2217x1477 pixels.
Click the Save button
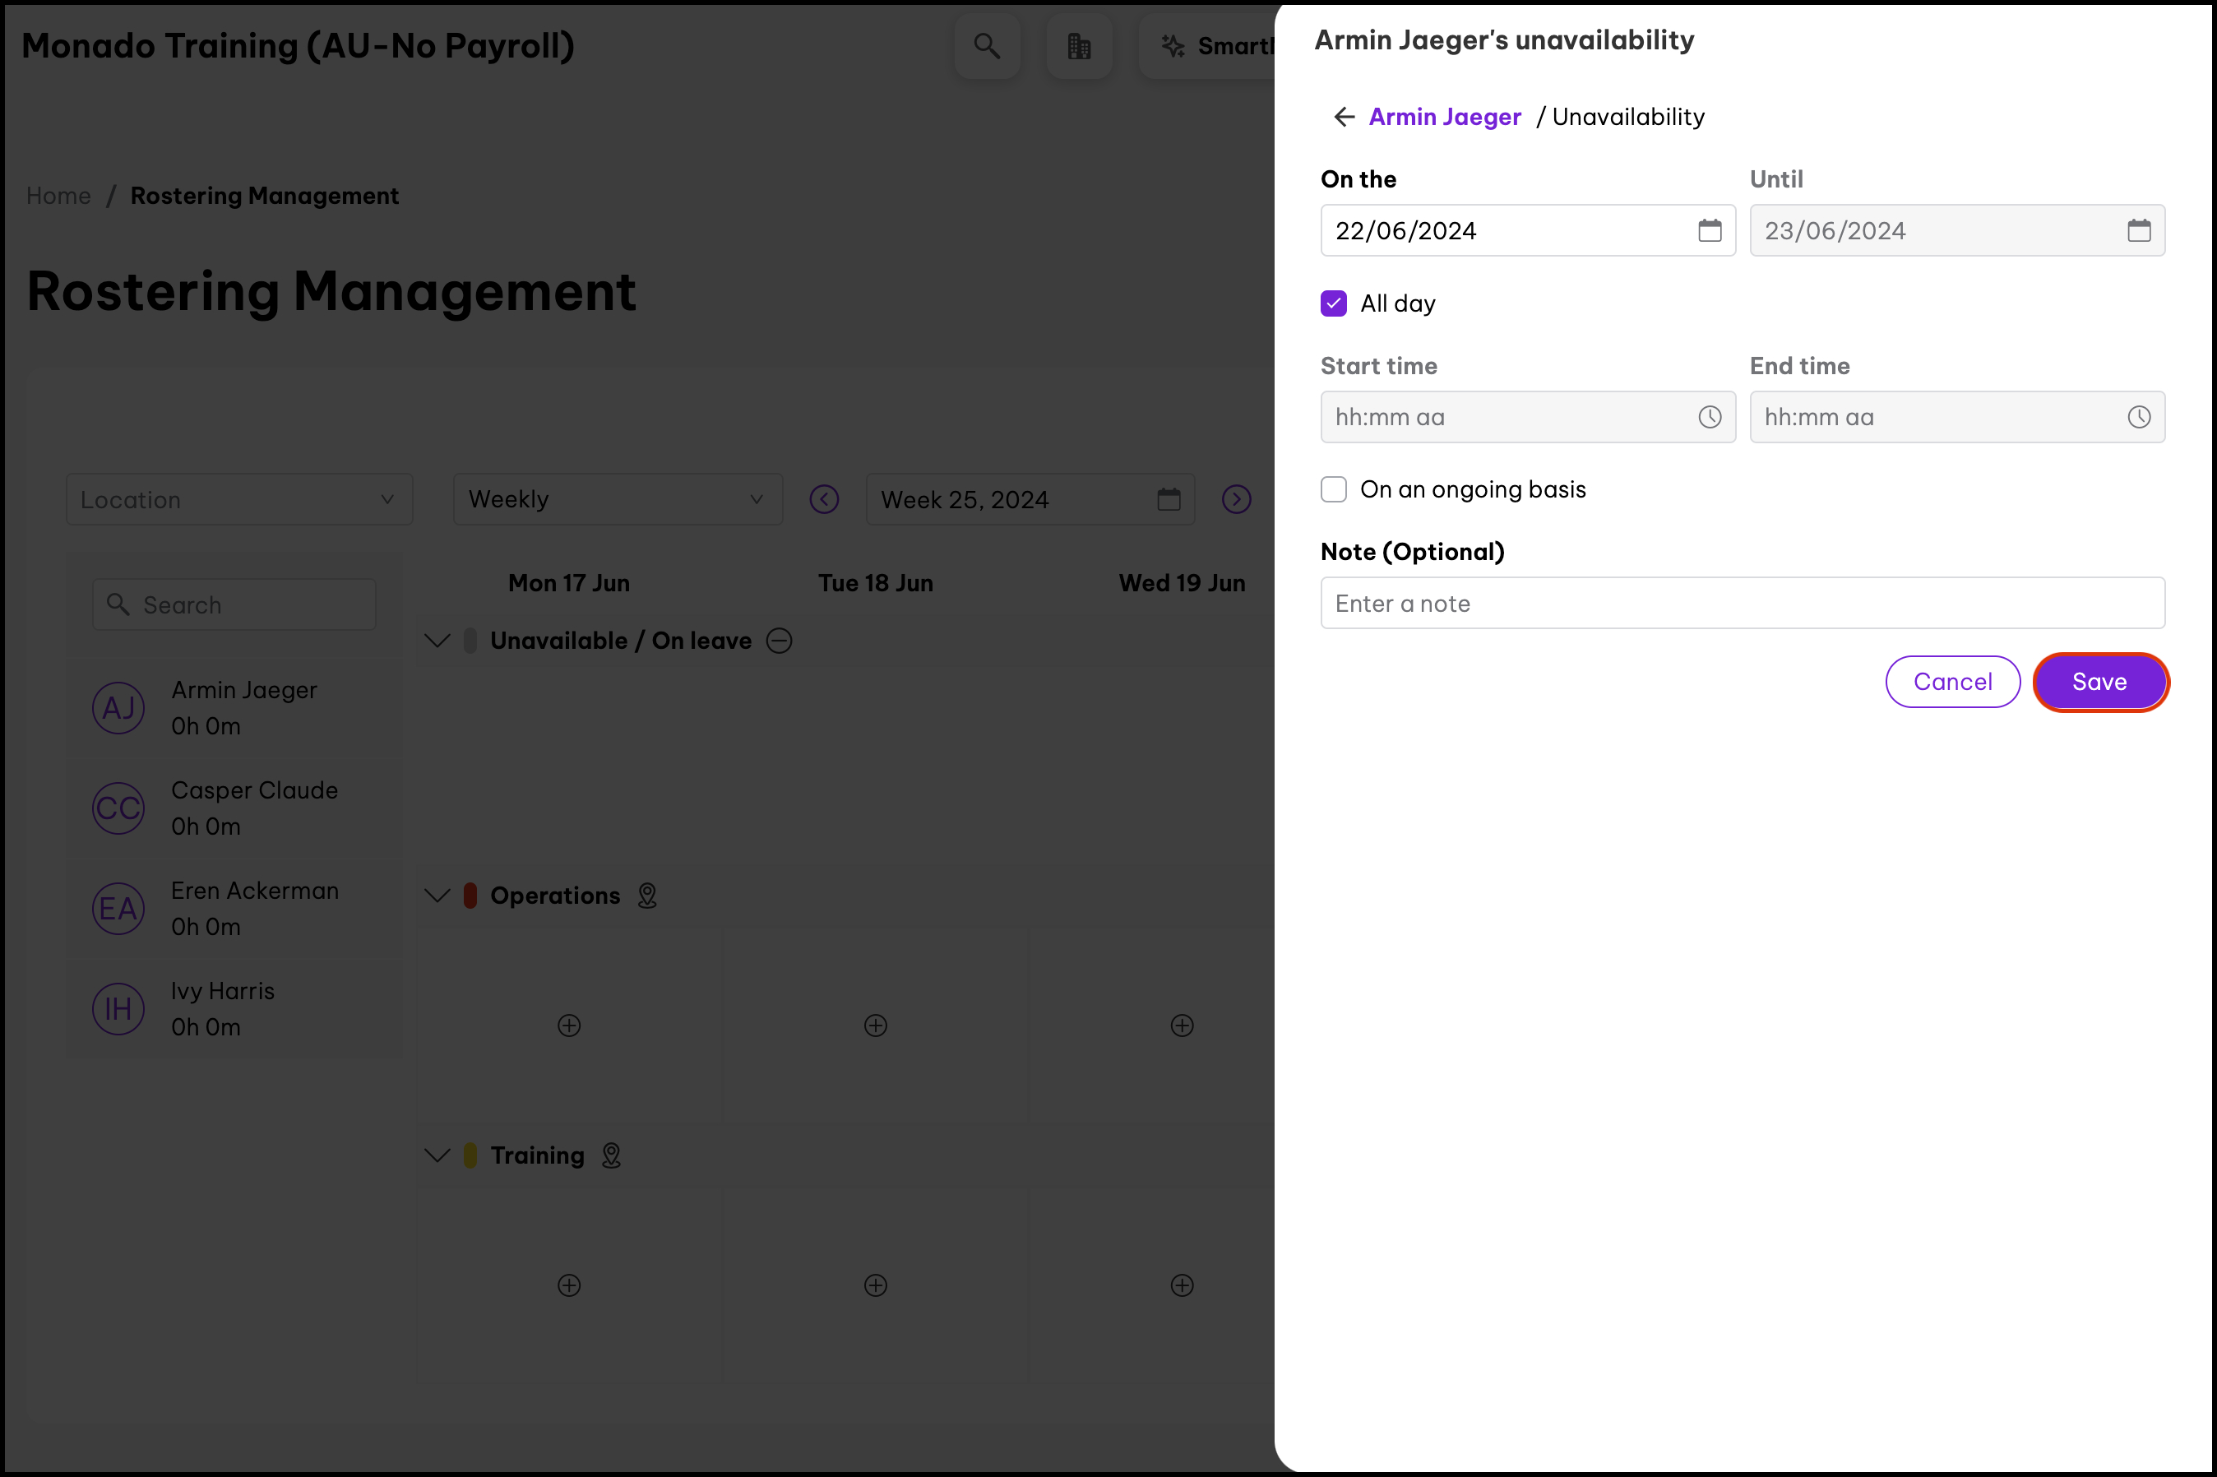[2100, 682]
